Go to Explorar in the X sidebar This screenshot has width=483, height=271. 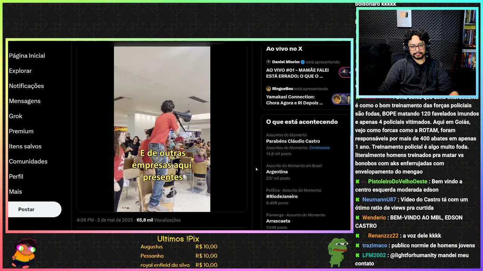(x=20, y=71)
